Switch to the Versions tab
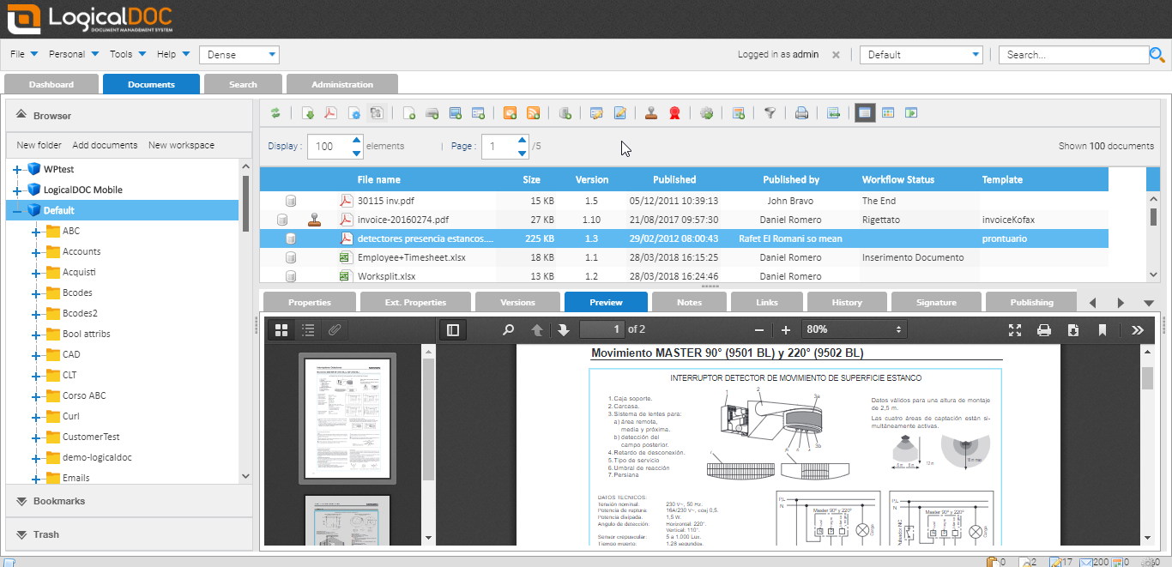This screenshot has height=567, width=1172. tap(517, 302)
